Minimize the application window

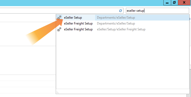[x=167, y=3]
